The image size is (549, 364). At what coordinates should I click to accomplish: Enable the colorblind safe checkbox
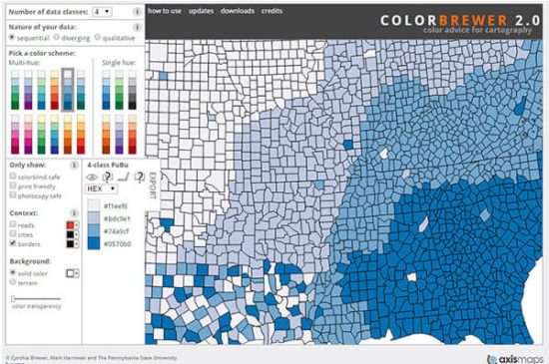pos(13,176)
